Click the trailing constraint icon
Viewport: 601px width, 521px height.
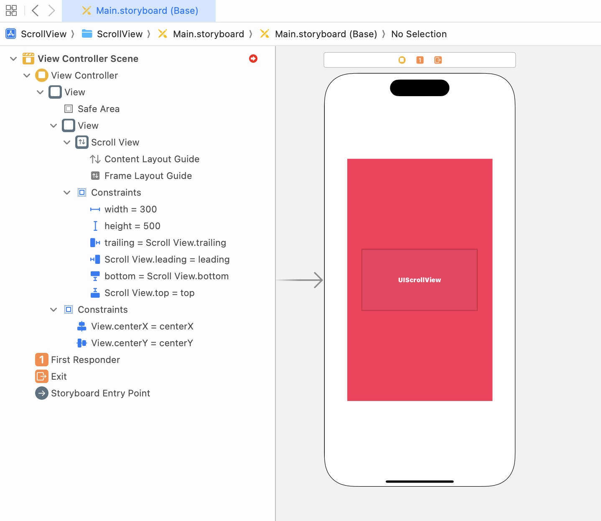pyautogui.click(x=95, y=243)
